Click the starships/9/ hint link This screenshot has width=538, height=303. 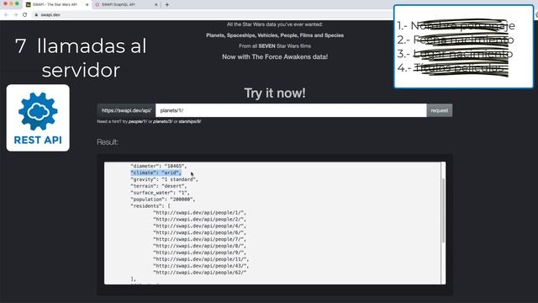tap(190, 121)
